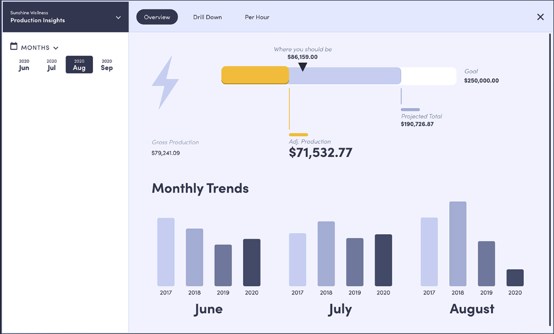Click the July 2020 trend bar
This screenshot has height=334, width=554.
(x=383, y=260)
